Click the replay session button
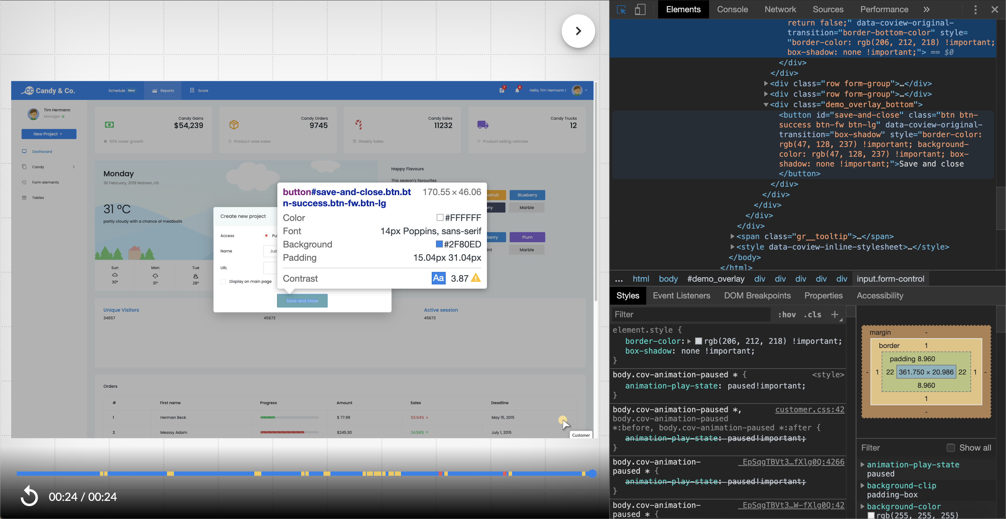1006x519 pixels. coord(29,496)
